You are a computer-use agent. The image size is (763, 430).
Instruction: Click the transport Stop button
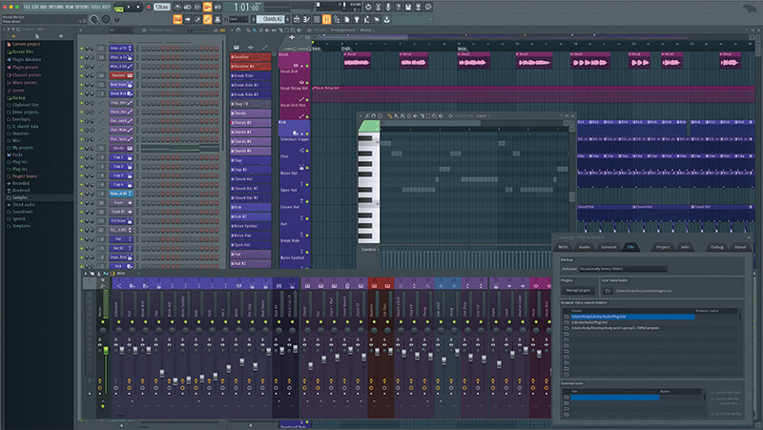tap(138, 8)
